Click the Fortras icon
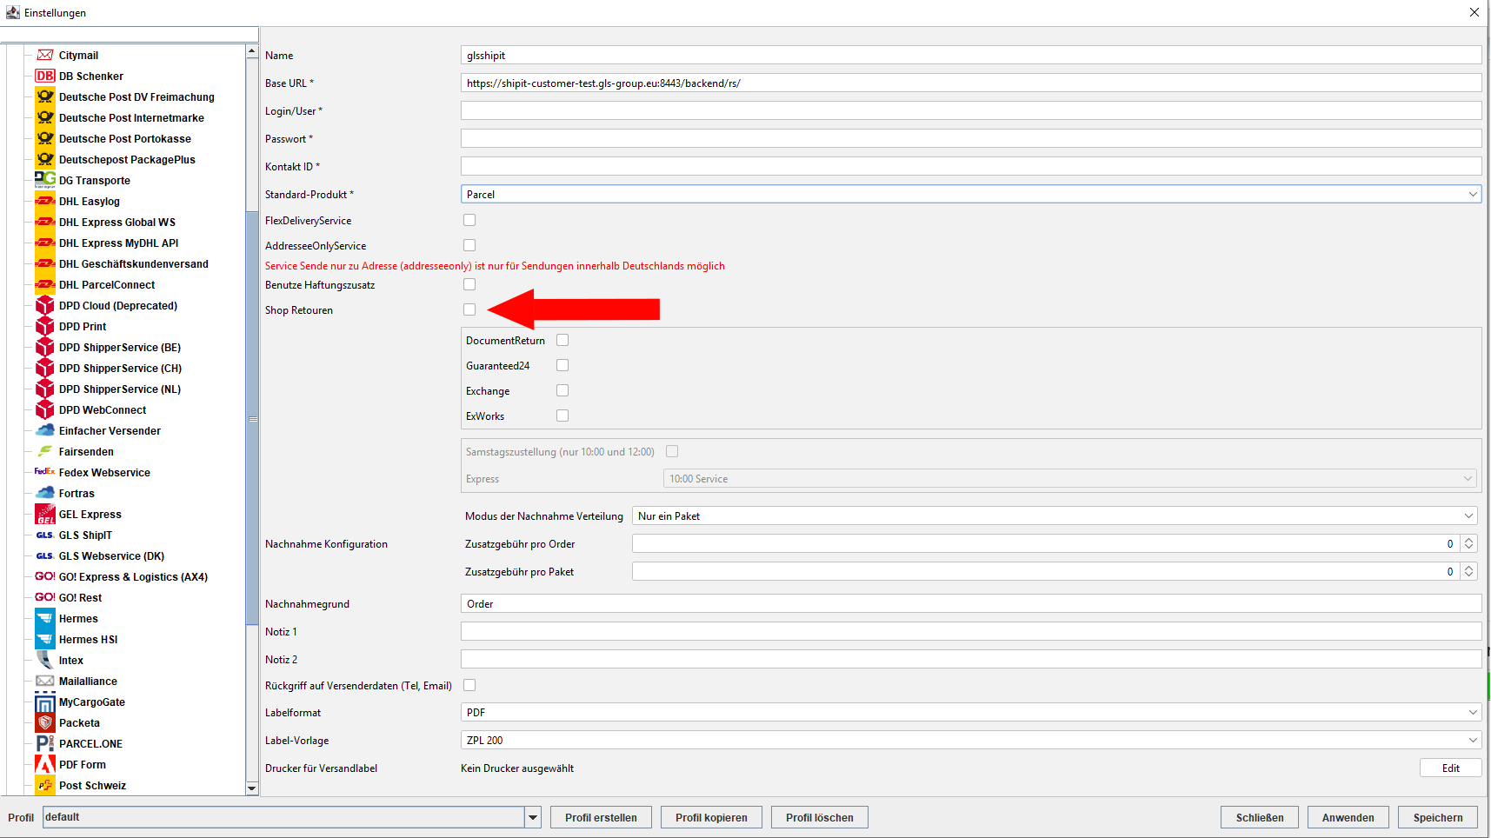 click(x=45, y=493)
